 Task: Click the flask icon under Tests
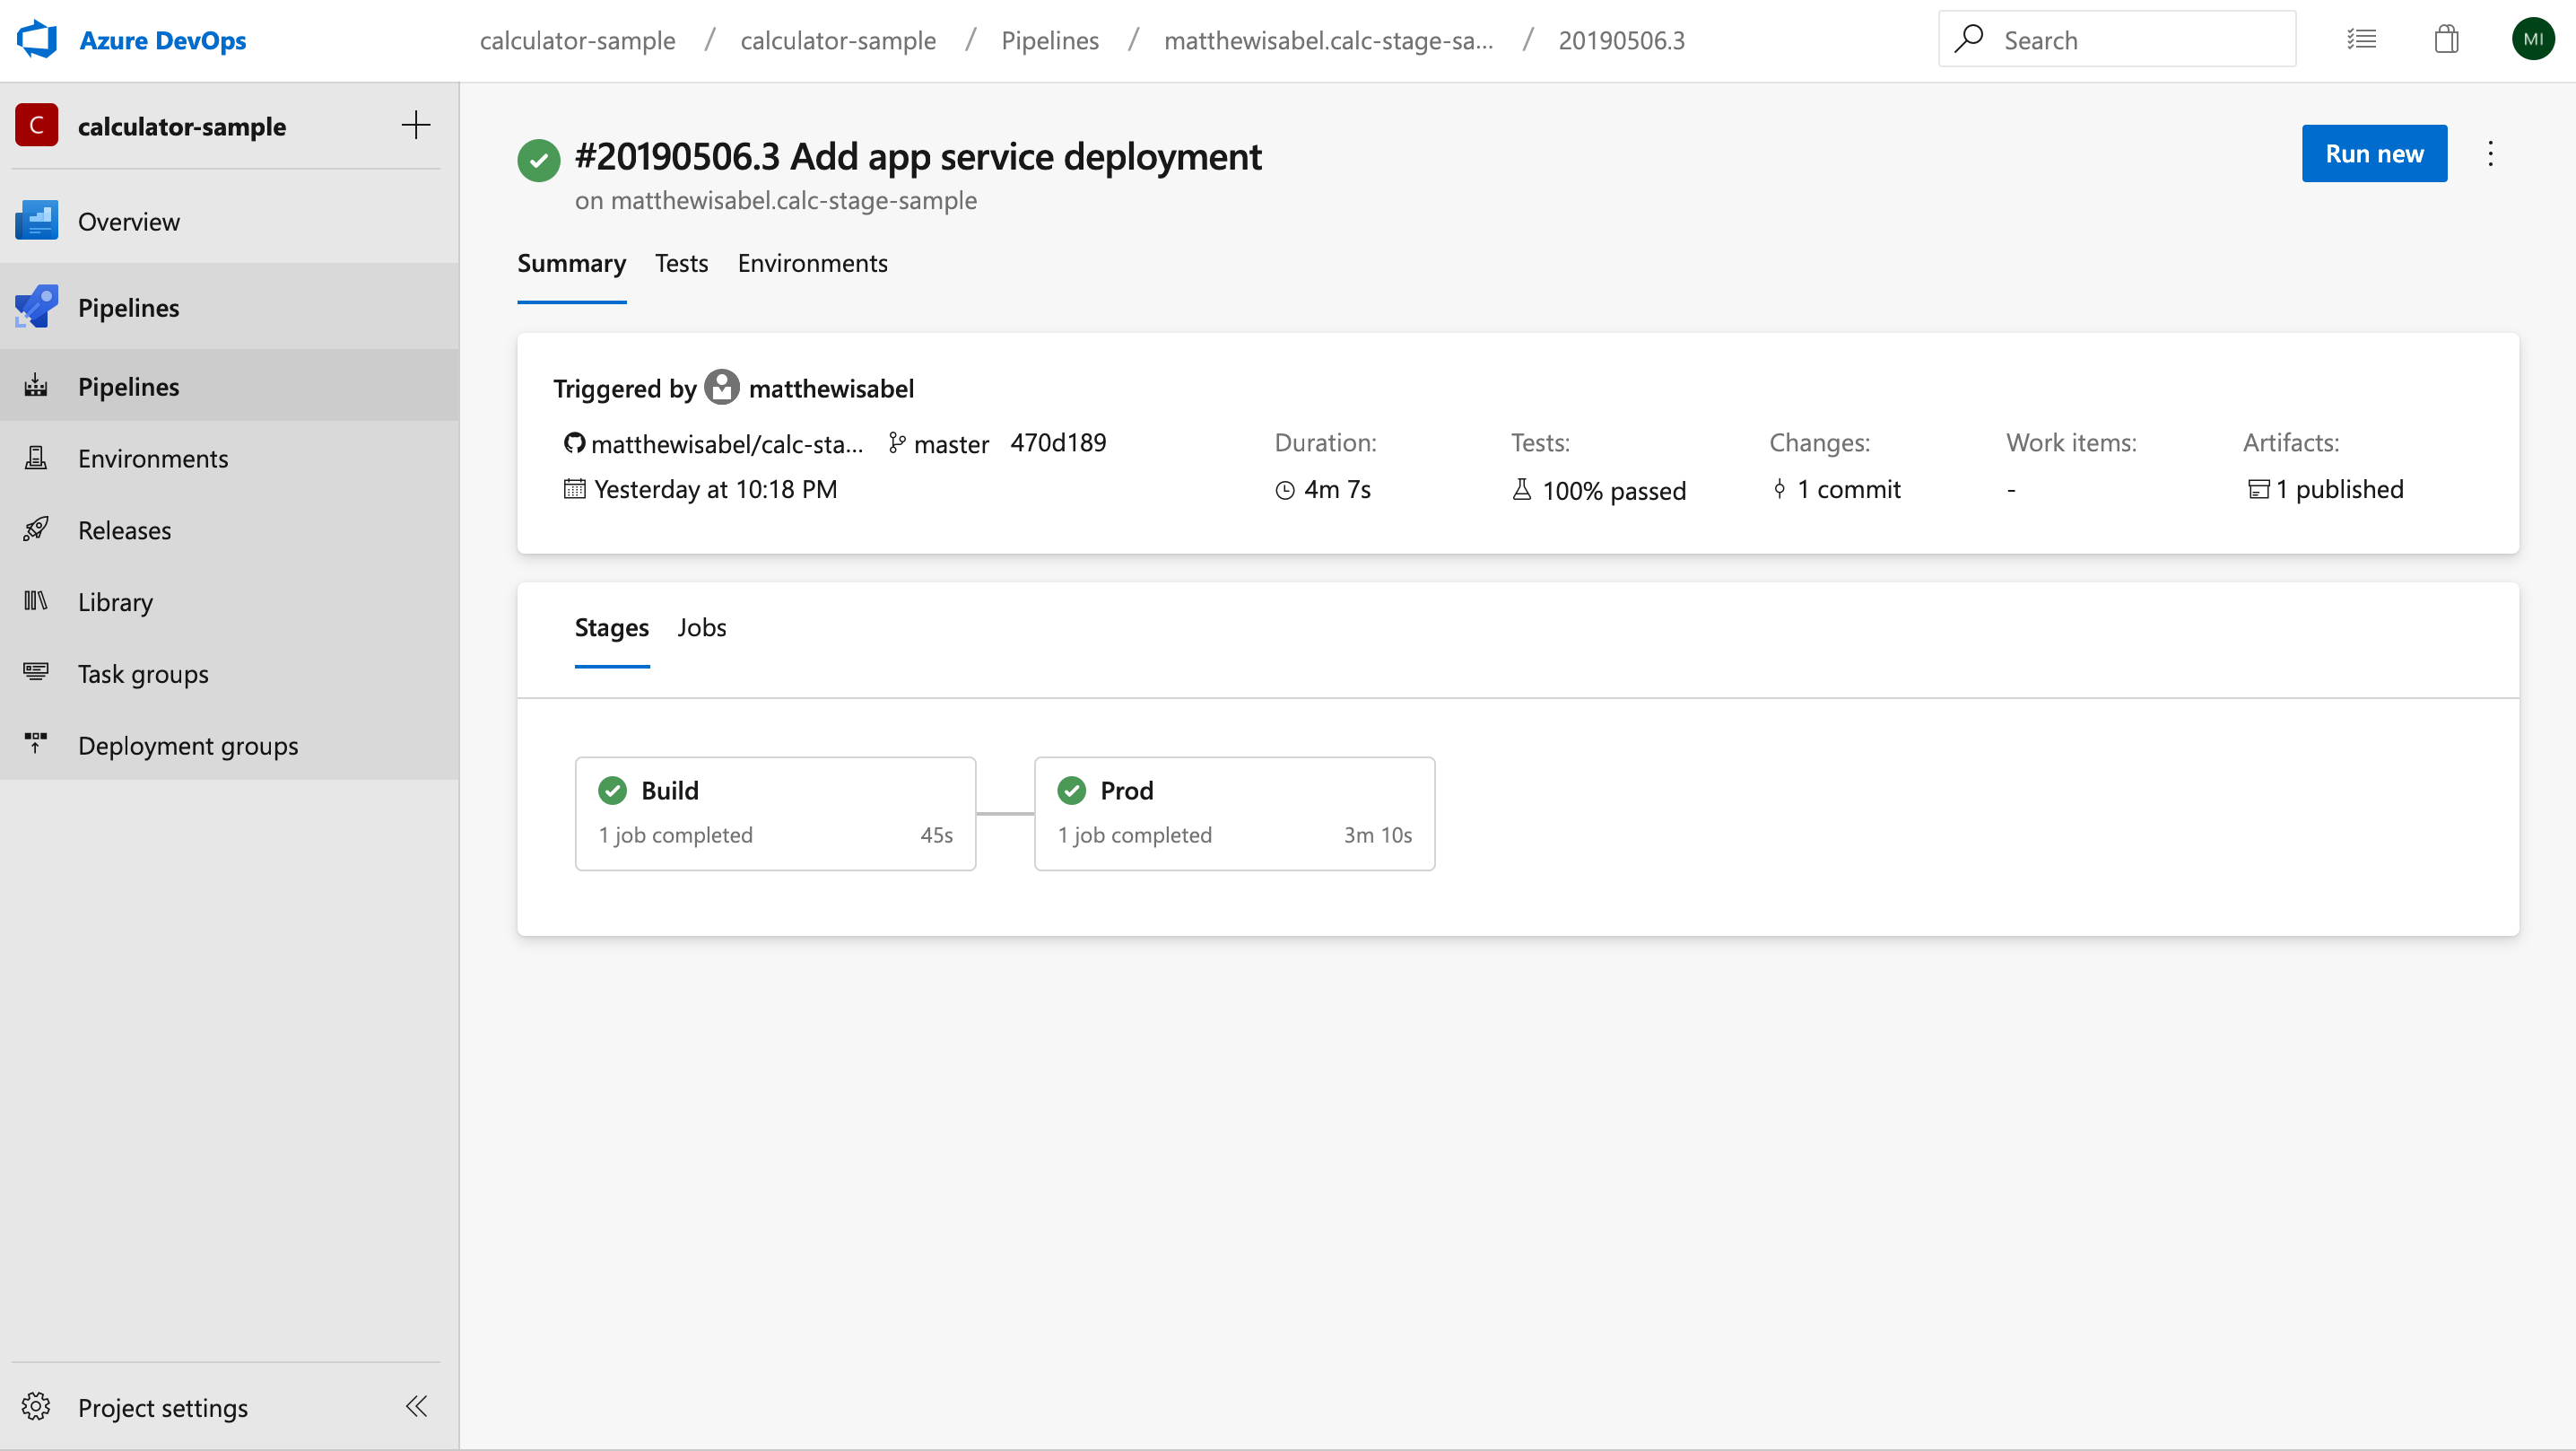click(x=1522, y=489)
